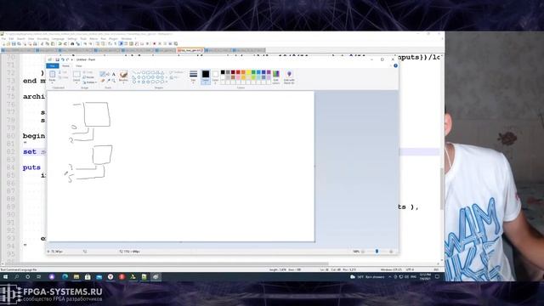This screenshot has height=306, width=544.
Task: Select the Color 1 box in Paint
Action: pos(206,76)
